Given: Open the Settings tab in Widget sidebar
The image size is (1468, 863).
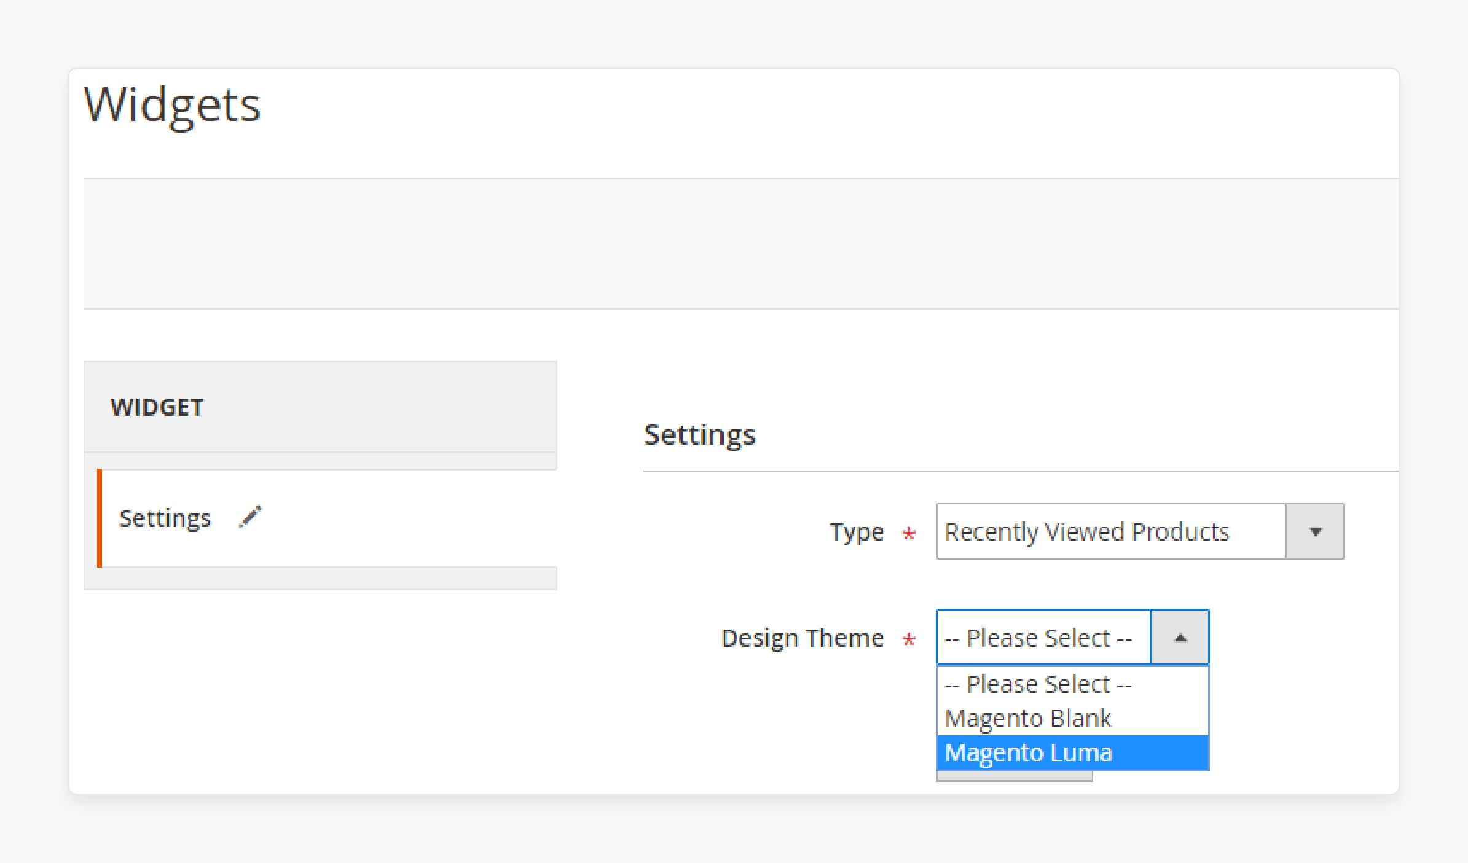Looking at the screenshot, I should coord(327,518).
